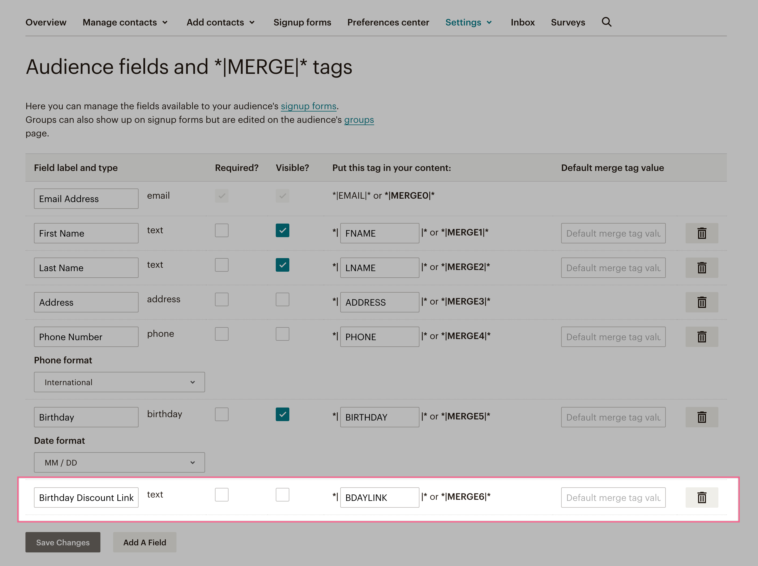The width and height of the screenshot is (758, 566).
Task: Expand the Manage contacts menu
Action: coord(125,22)
